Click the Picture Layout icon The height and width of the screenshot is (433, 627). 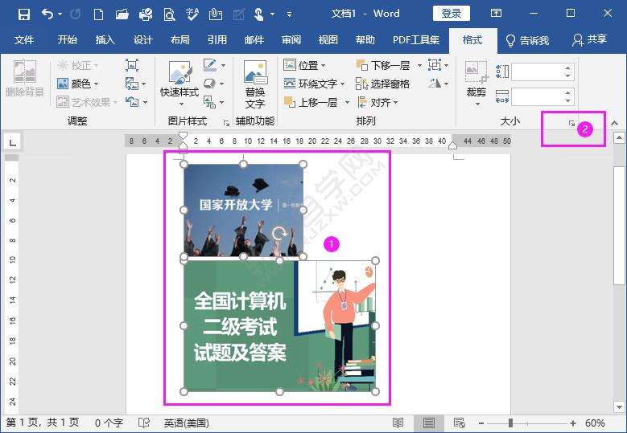210,102
